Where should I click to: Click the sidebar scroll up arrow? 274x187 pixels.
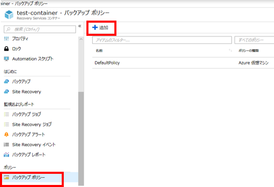(81, 40)
